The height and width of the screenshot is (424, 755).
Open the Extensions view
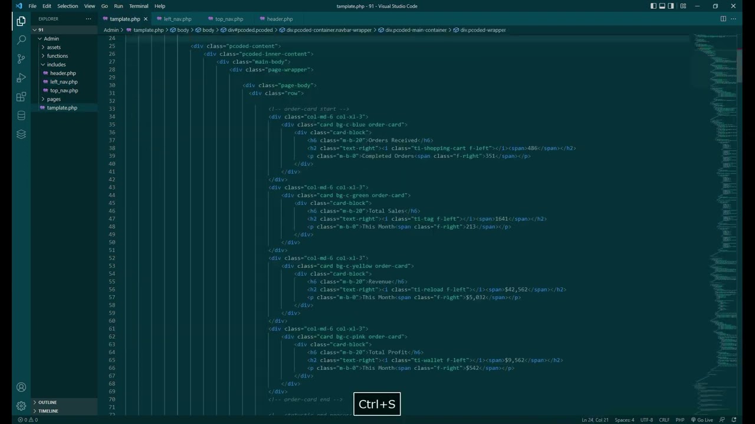coord(21,97)
